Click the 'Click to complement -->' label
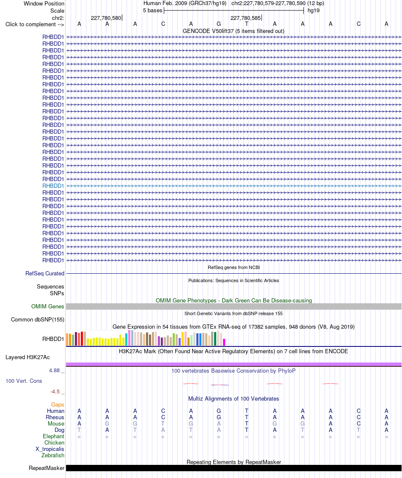The width and height of the screenshot is (402, 478). click(x=35, y=25)
